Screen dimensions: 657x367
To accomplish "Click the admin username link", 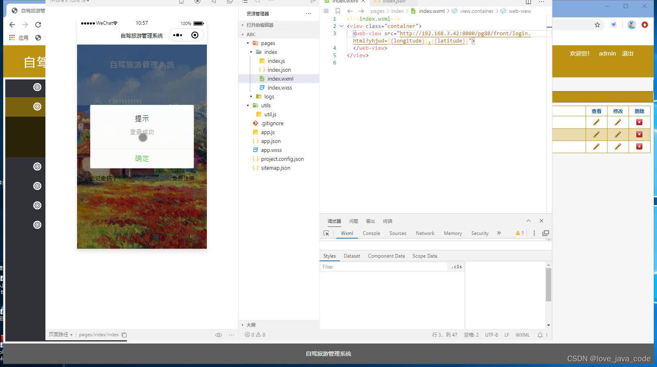I will [x=607, y=53].
